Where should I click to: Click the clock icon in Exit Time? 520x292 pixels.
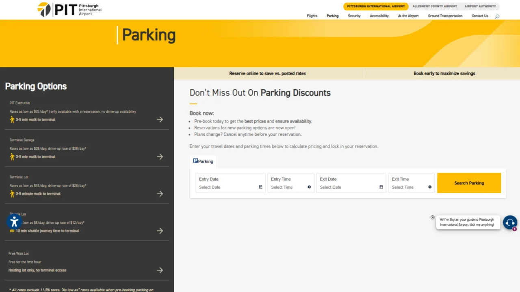click(430, 187)
